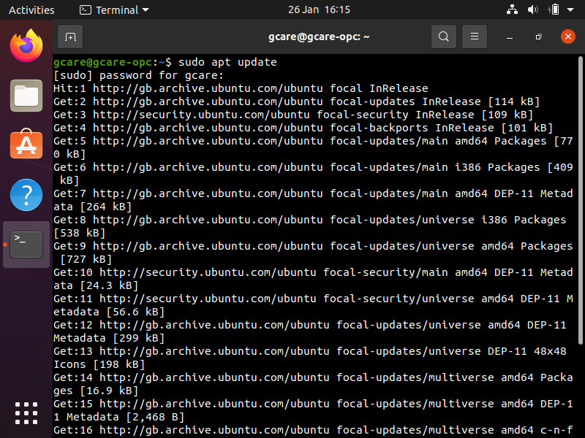Click the 'etadata [56.6 kB]' text
The image size is (585, 438).
109,312
